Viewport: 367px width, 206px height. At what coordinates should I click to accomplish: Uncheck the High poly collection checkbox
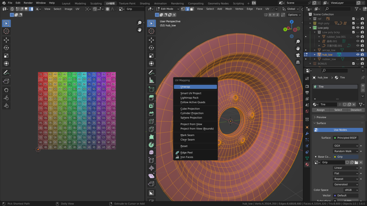tap(353, 23)
